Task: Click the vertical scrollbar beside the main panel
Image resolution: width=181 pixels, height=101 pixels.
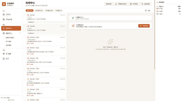Action: coord(155,35)
